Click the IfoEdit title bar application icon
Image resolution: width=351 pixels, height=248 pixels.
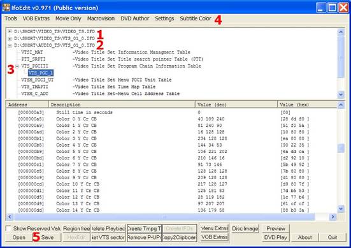click(x=6, y=8)
